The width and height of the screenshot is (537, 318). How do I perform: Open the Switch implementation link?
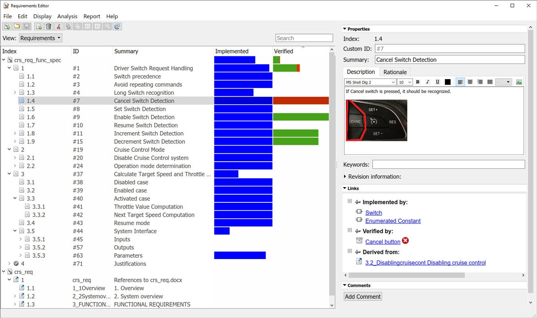[x=373, y=212]
